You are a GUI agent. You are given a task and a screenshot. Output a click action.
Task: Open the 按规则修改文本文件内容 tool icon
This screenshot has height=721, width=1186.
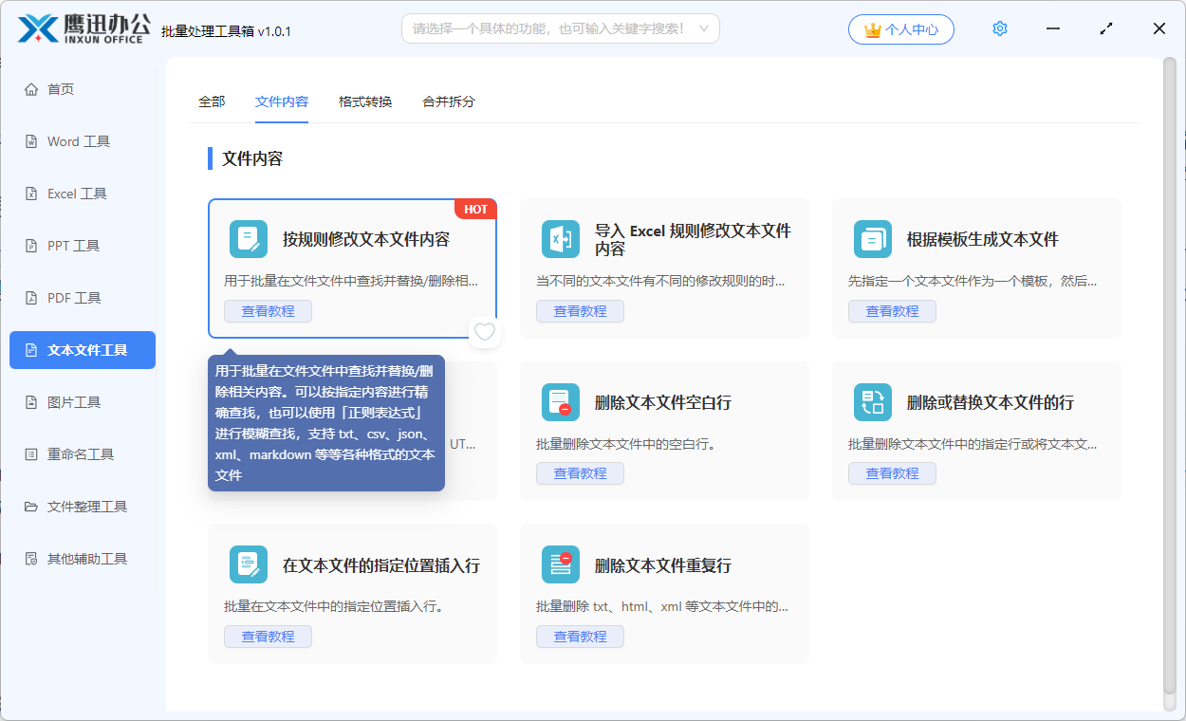click(248, 239)
